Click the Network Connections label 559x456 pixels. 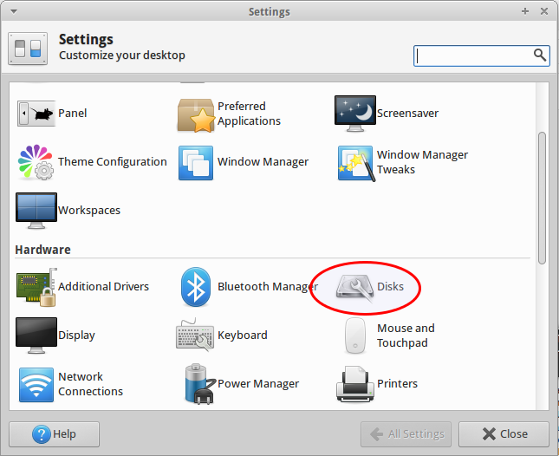(x=90, y=384)
